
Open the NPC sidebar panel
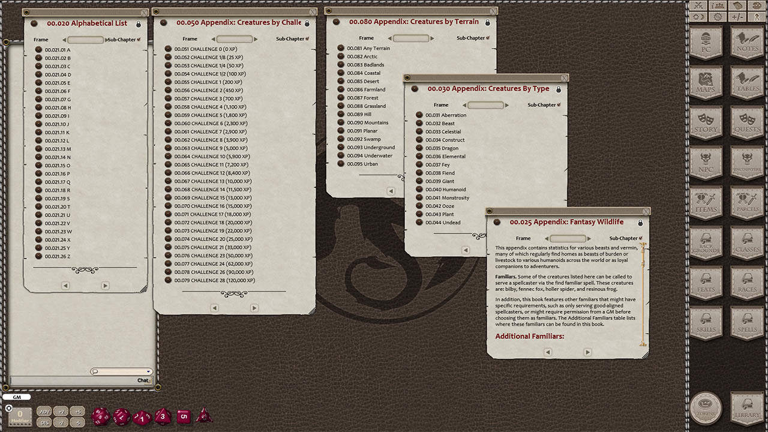[x=706, y=162]
